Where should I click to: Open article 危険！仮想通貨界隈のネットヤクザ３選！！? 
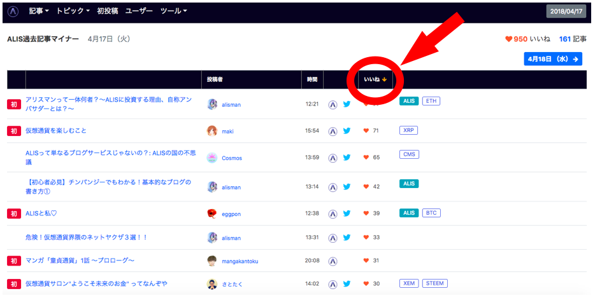point(86,238)
